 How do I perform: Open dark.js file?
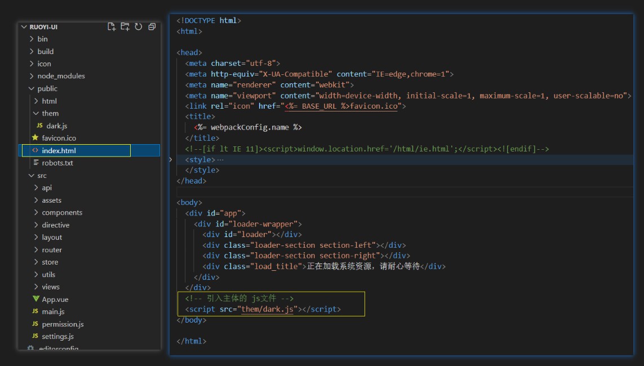point(57,126)
